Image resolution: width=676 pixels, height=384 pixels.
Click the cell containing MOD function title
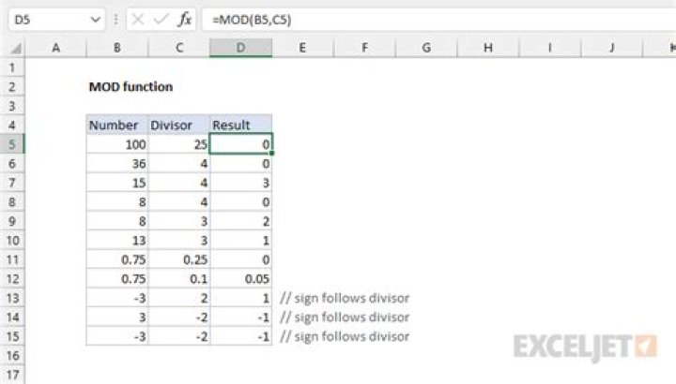[130, 86]
